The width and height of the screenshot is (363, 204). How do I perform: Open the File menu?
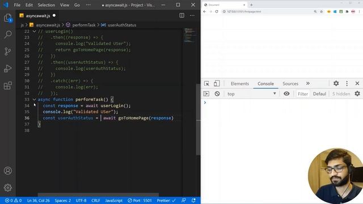click(x=17, y=5)
